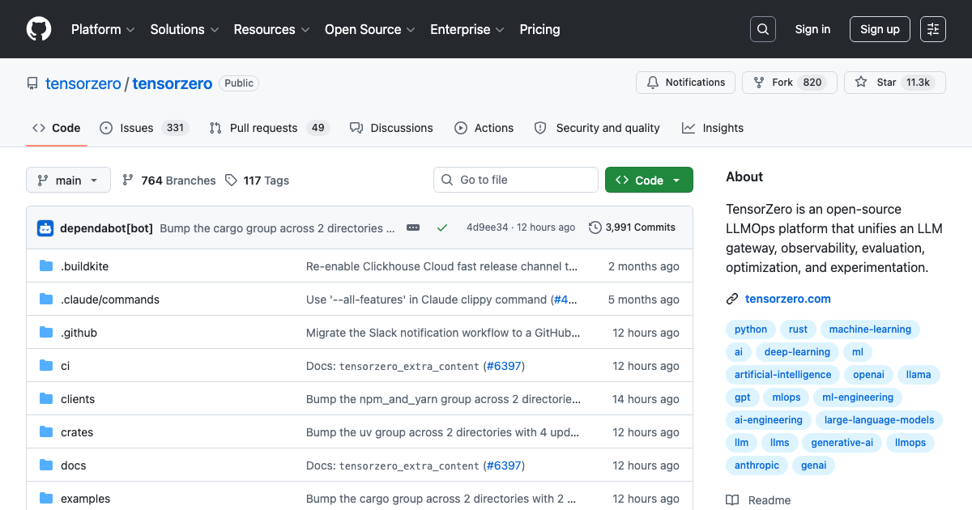The width and height of the screenshot is (972, 510).
Task: Click the green commit status checkmark
Action: tap(442, 228)
